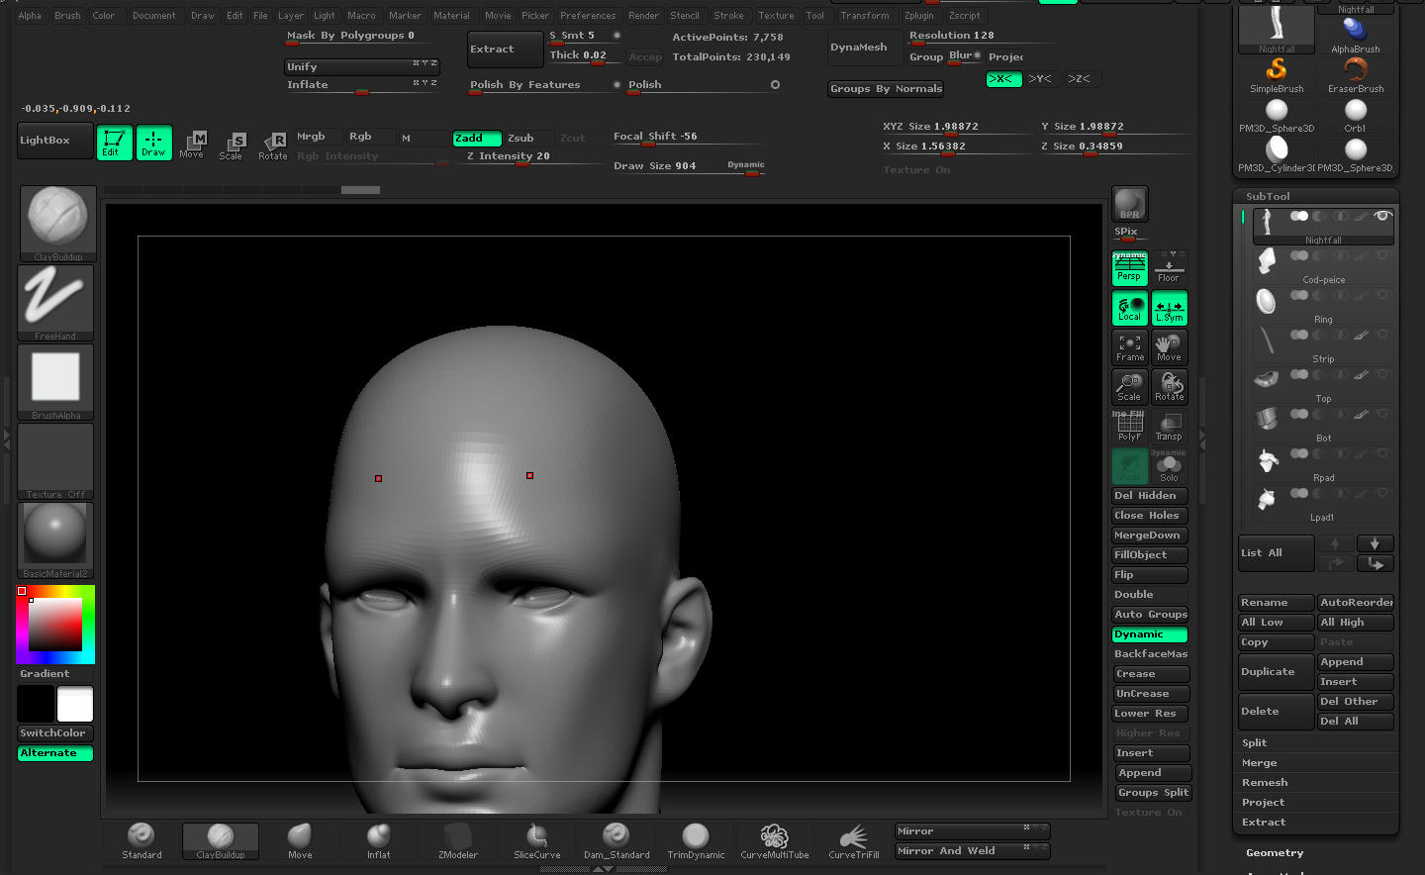
Task: Click the Duplicate subtool button
Action: pos(1277,672)
